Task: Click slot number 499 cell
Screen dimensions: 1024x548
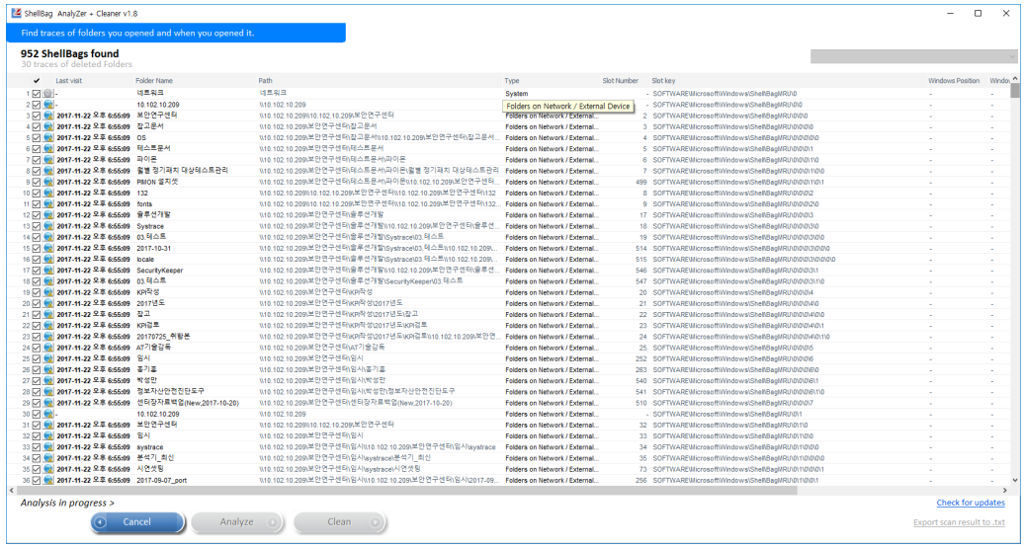Action: click(640, 182)
